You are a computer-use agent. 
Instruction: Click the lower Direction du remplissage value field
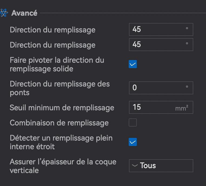point(161,45)
